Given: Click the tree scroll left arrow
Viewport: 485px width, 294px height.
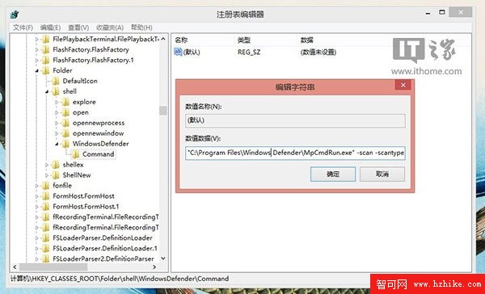Looking at the screenshot, I should pos(15,267).
